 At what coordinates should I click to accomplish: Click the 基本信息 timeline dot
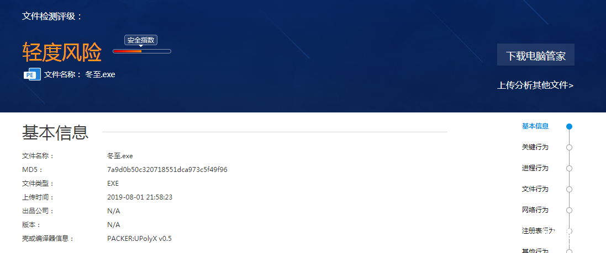pyautogui.click(x=569, y=127)
